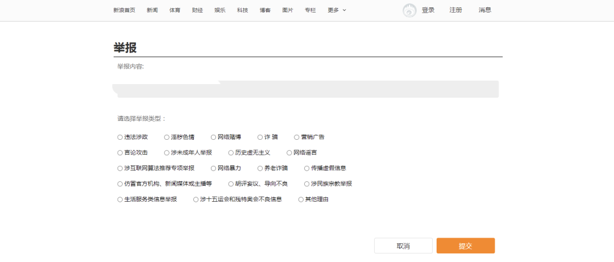This screenshot has height=262, width=614.
Task: Click the 登录 login link
Action: (x=428, y=10)
